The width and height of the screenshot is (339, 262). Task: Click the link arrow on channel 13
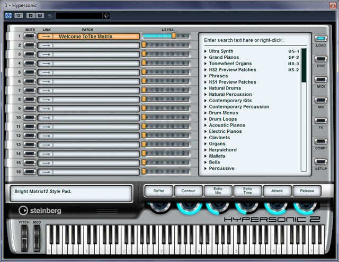coord(46,145)
